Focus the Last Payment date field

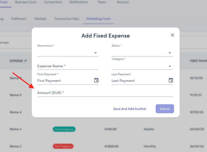pyautogui.click(x=139, y=81)
